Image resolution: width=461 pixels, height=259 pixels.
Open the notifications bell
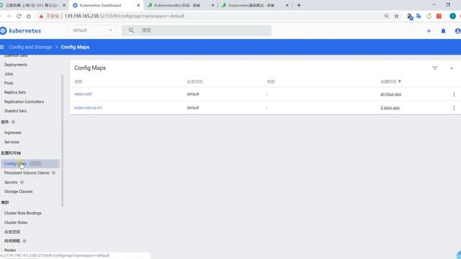click(443, 31)
